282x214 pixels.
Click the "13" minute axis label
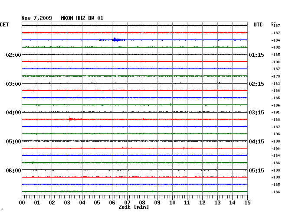[x=217, y=203]
